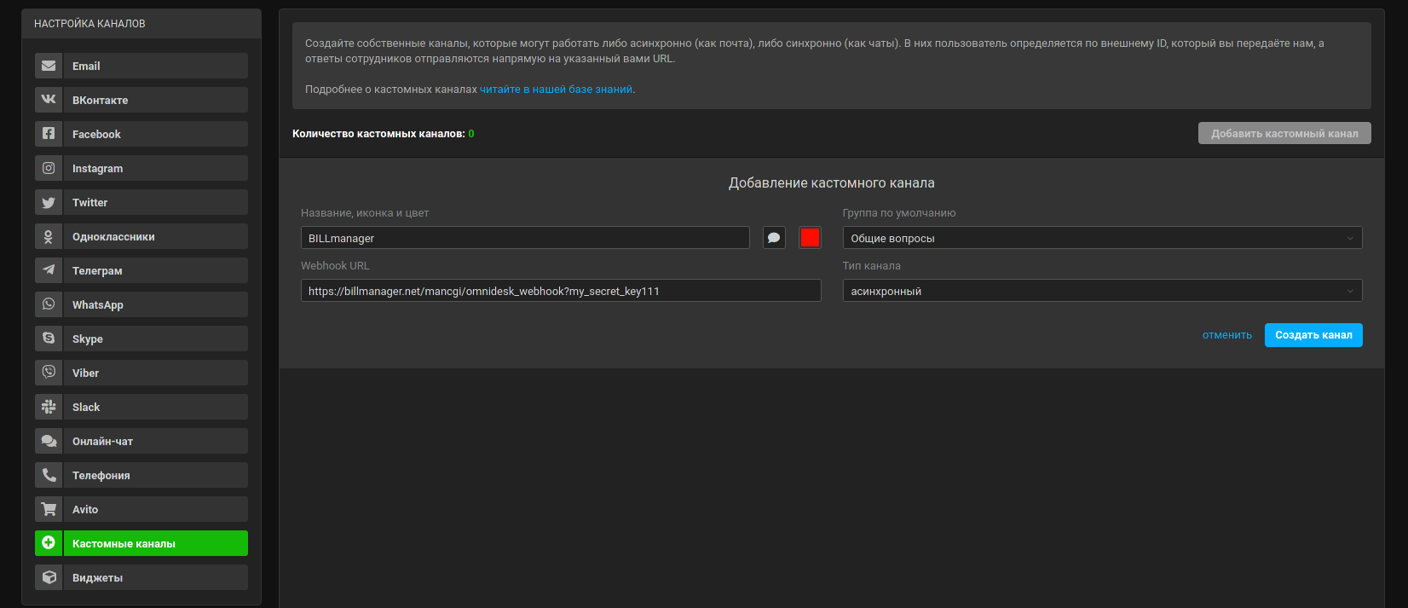Open the 'Тип канала' dropdown
The image size is (1408, 608).
[x=1102, y=291]
